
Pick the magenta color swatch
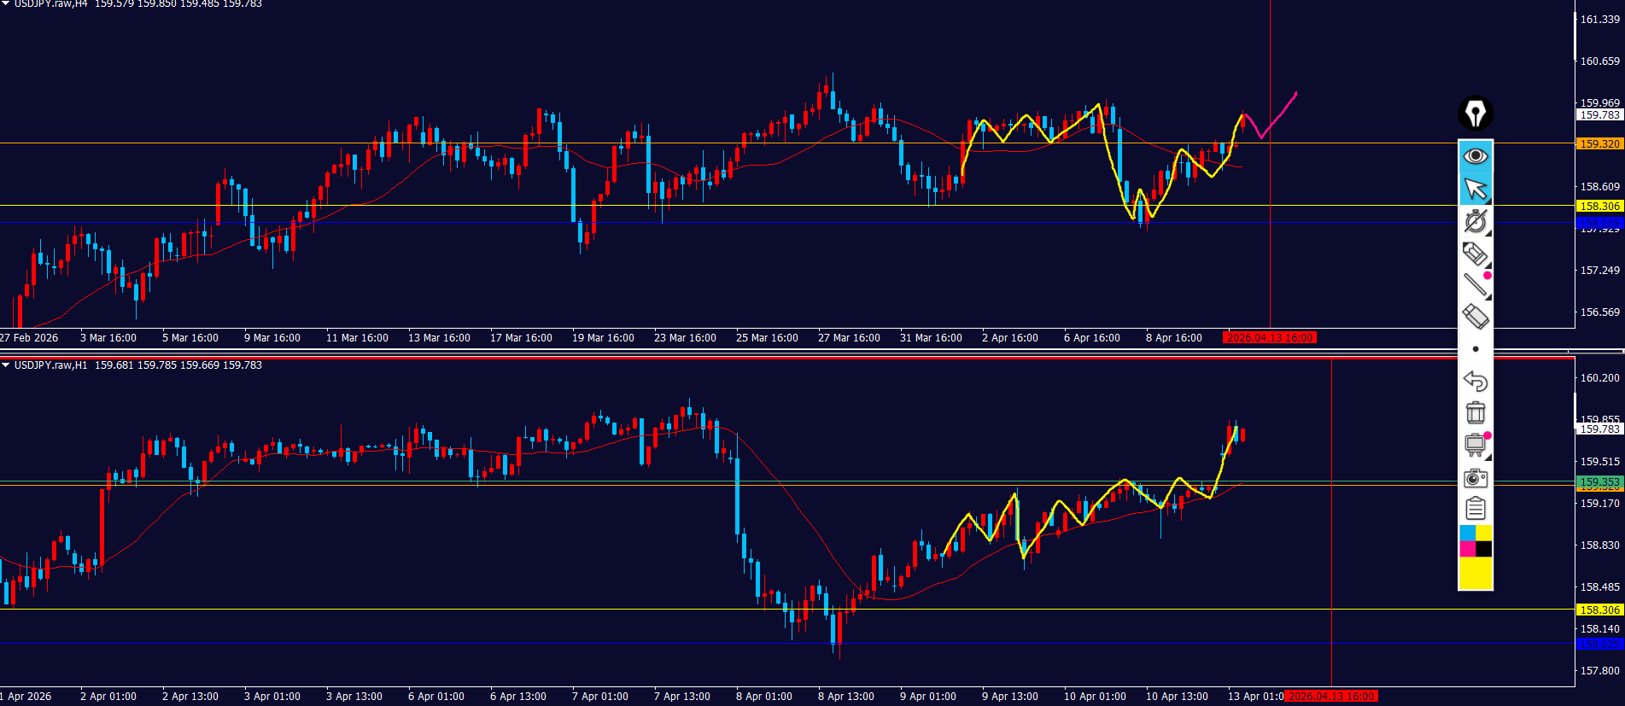tap(1467, 549)
